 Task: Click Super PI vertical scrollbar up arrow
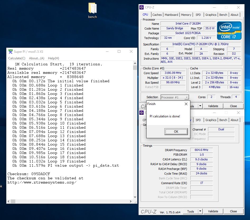tap(135, 63)
